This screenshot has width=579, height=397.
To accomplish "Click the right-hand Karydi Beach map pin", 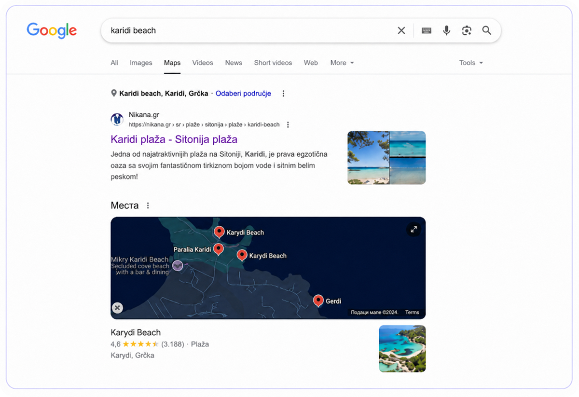I will pyautogui.click(x=242, y=255).
